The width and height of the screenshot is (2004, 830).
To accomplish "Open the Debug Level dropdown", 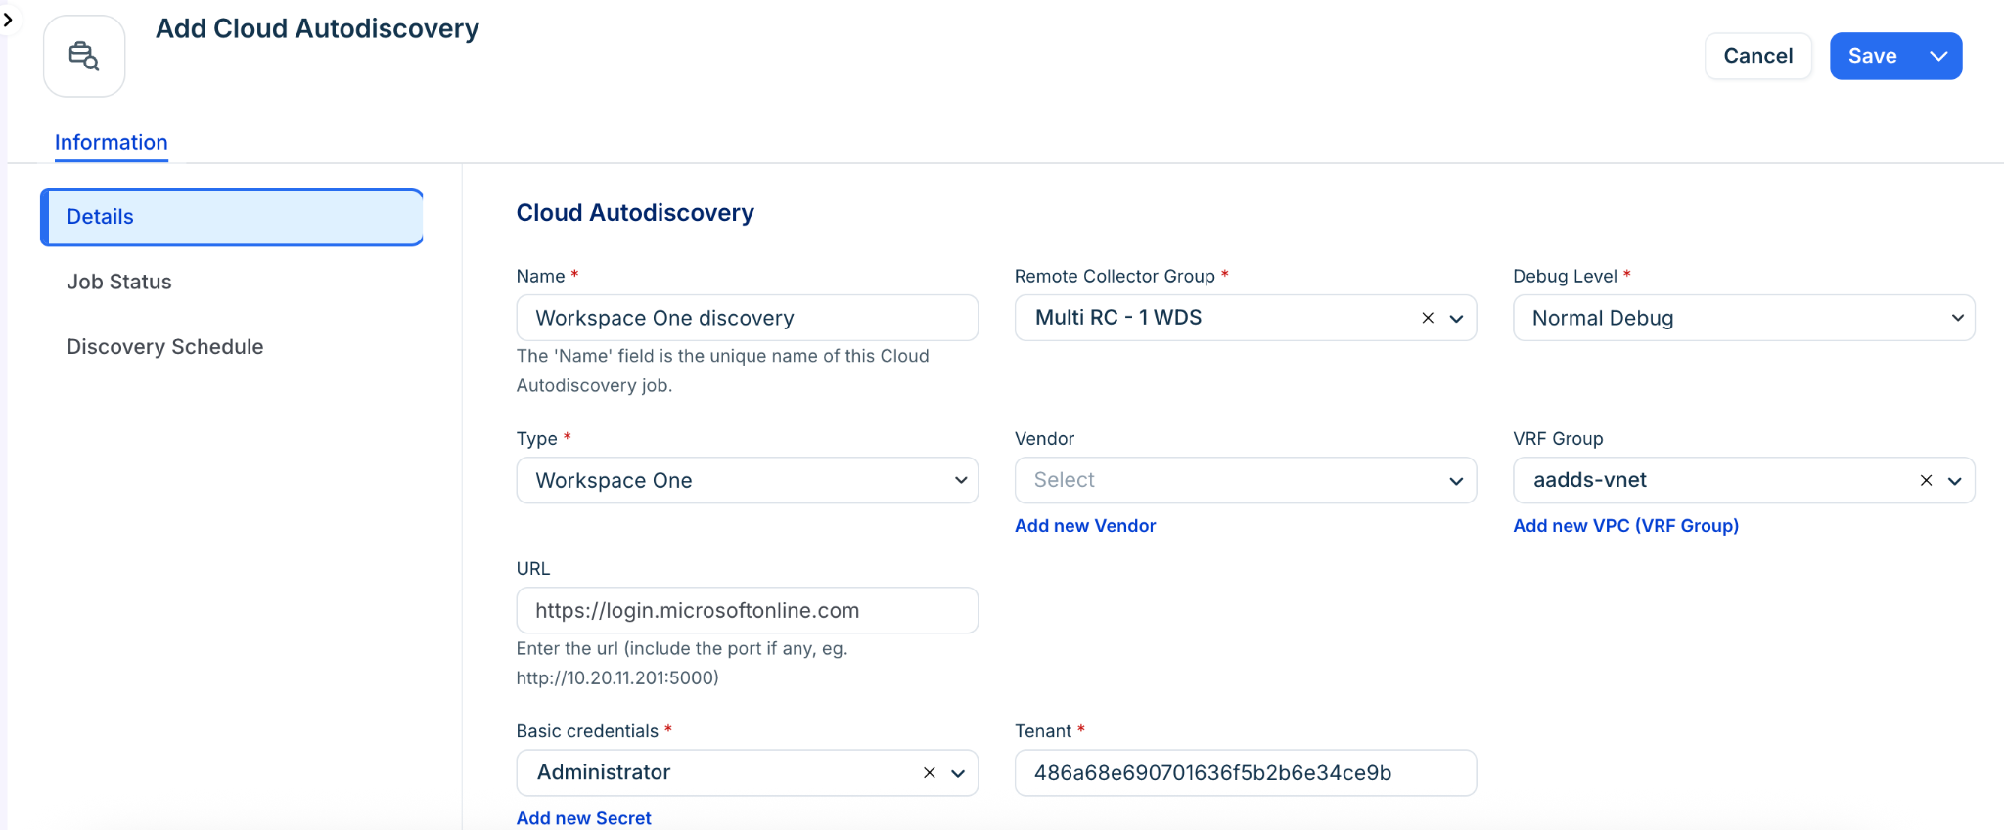I will click(x=1744, y=318).
